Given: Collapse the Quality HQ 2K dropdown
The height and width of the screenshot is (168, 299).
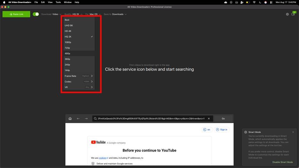Looking at the screenshot, I should (x=73, y=14).
